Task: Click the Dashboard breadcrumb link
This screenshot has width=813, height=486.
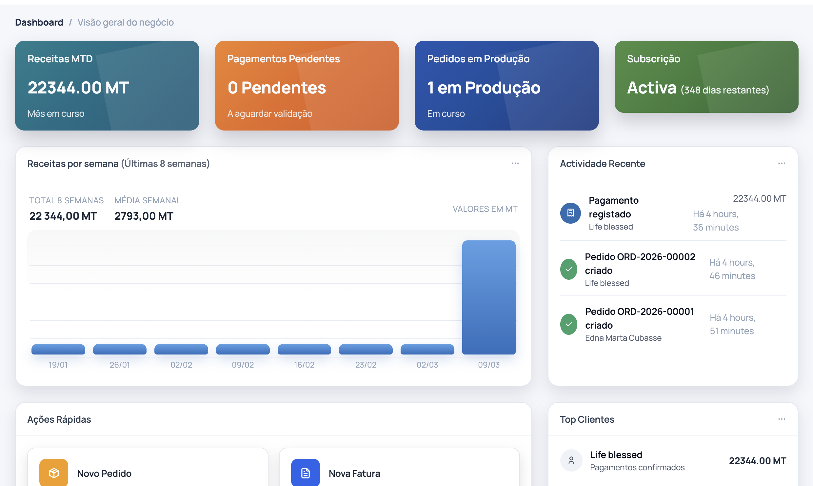Action: coord(39,22)
